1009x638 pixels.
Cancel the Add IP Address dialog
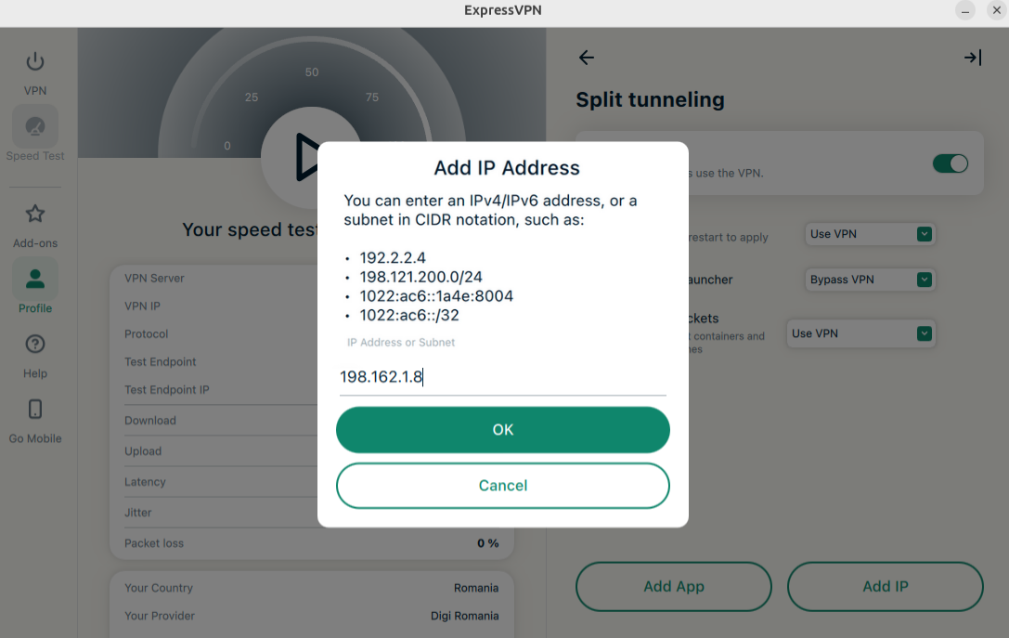502,486
